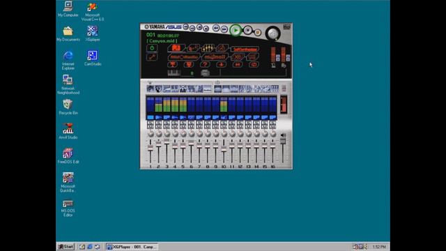This screenshot has height=251, width=446.
Task: Click the master output level meter
Action: pos(284,105)
